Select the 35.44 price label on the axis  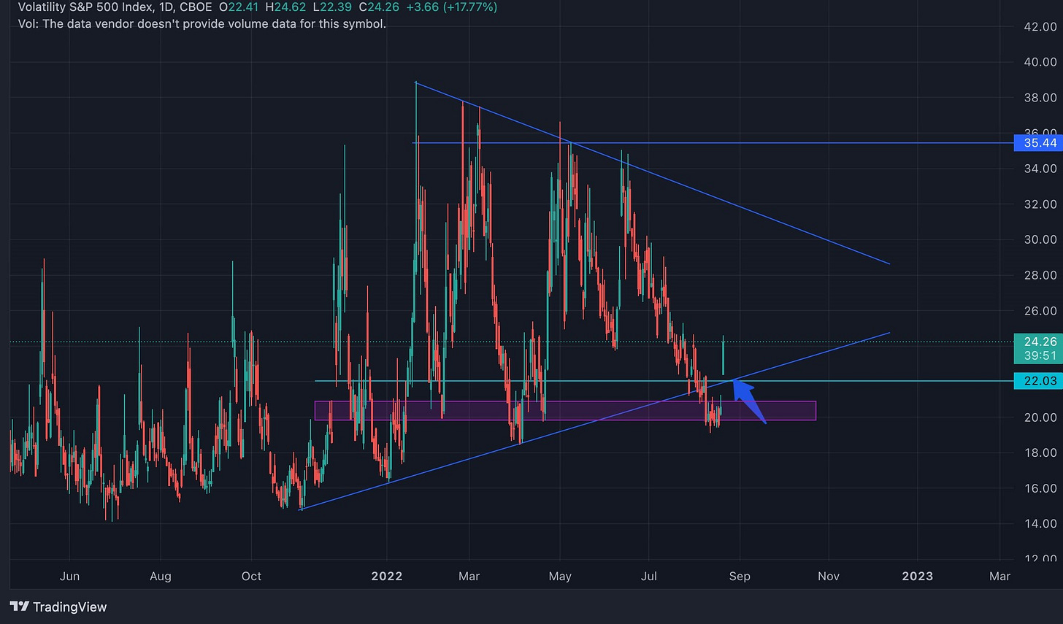pyautogui.click(x=1039, y=143)
